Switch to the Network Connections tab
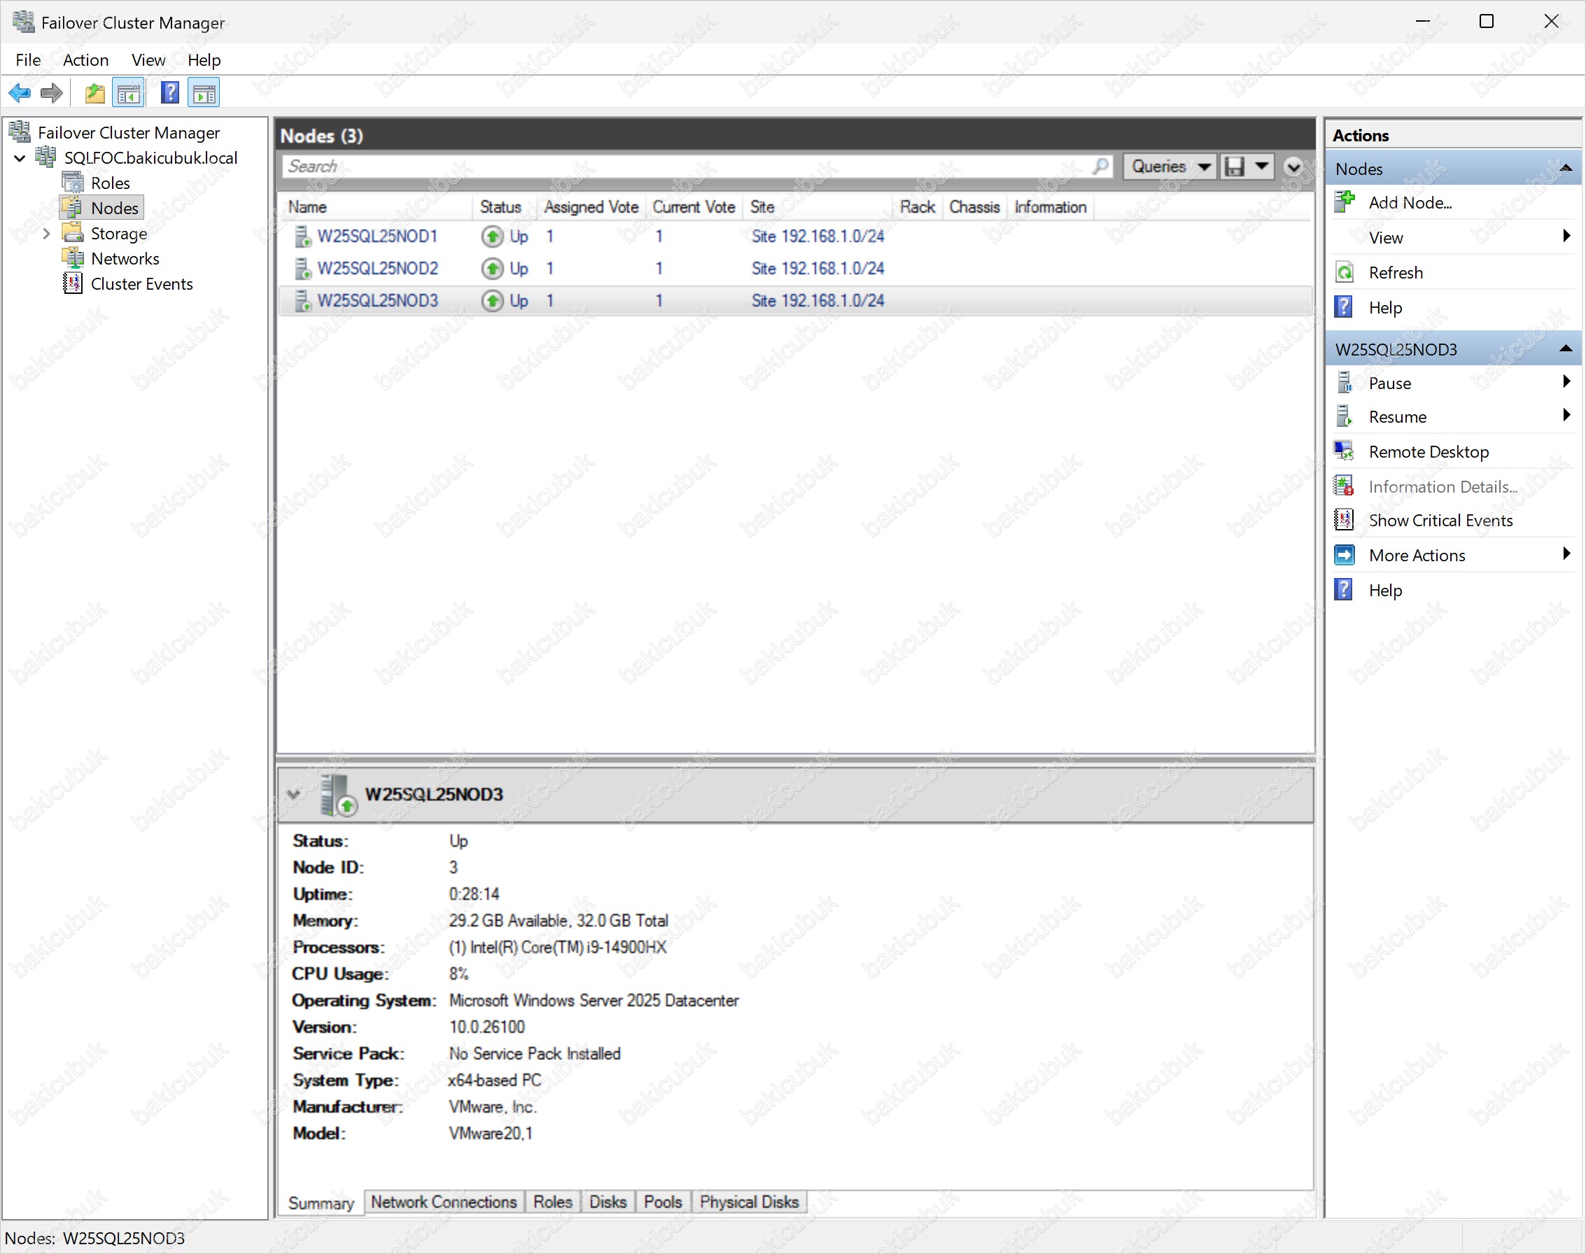 click(444, 1202)
